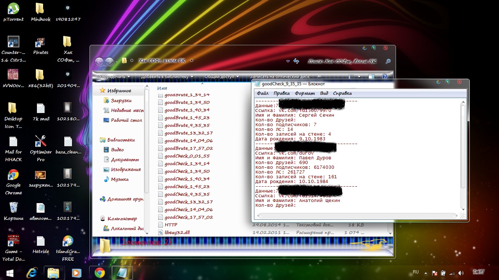Open the Общий доступ dropdown
Image resolution: width=499 pixels, height=280 pixels.
[x=222, y=77]
